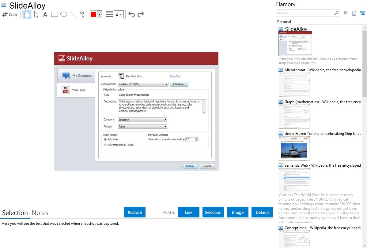The height and width of the screenshot is (248, 367).
Task: Open the Graph (mathematics) snapshot thumbnail
Action: point(294,117)
